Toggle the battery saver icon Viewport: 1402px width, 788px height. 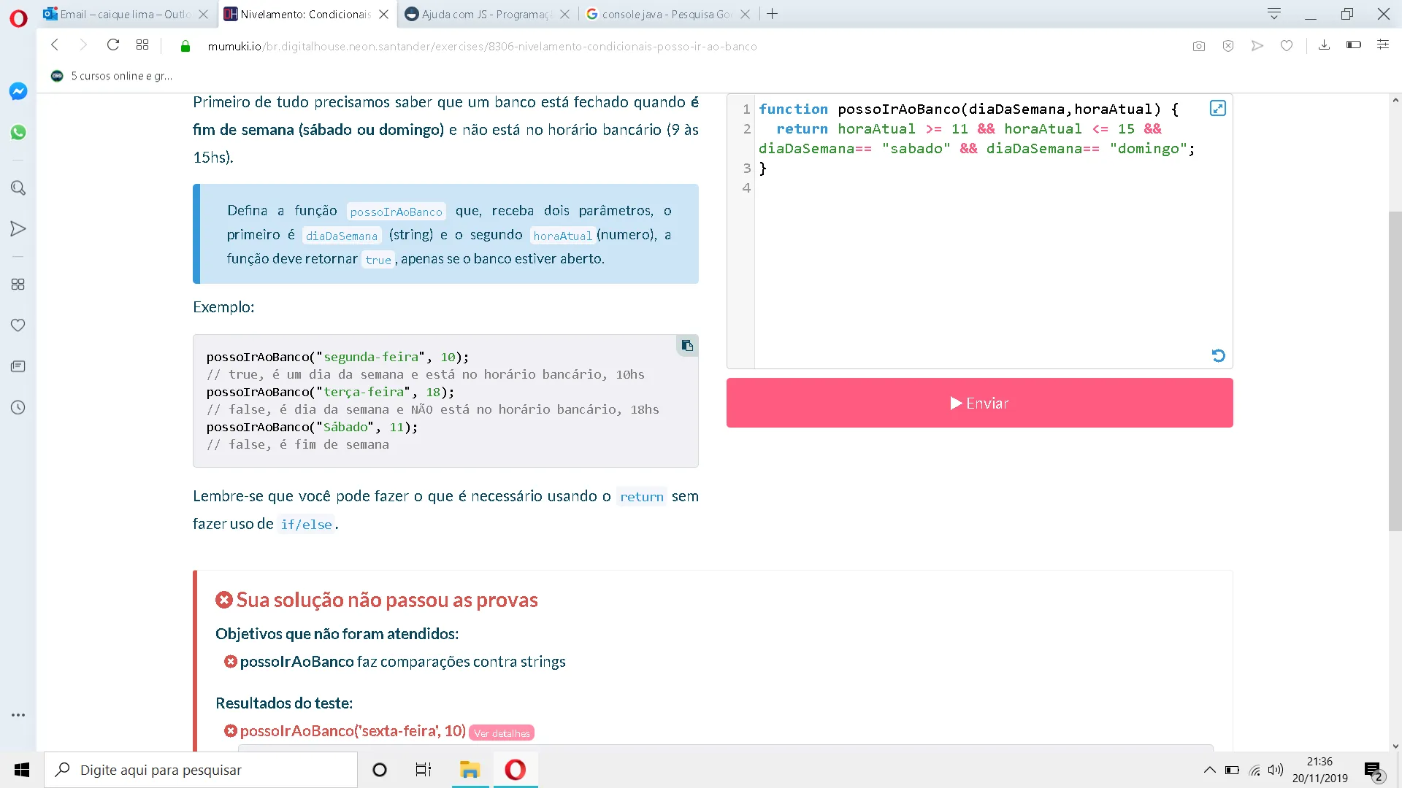click(1353, 45)
